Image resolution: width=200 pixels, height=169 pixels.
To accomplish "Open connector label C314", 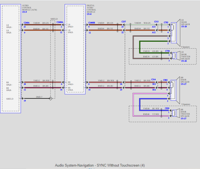I will click(153, 79).
